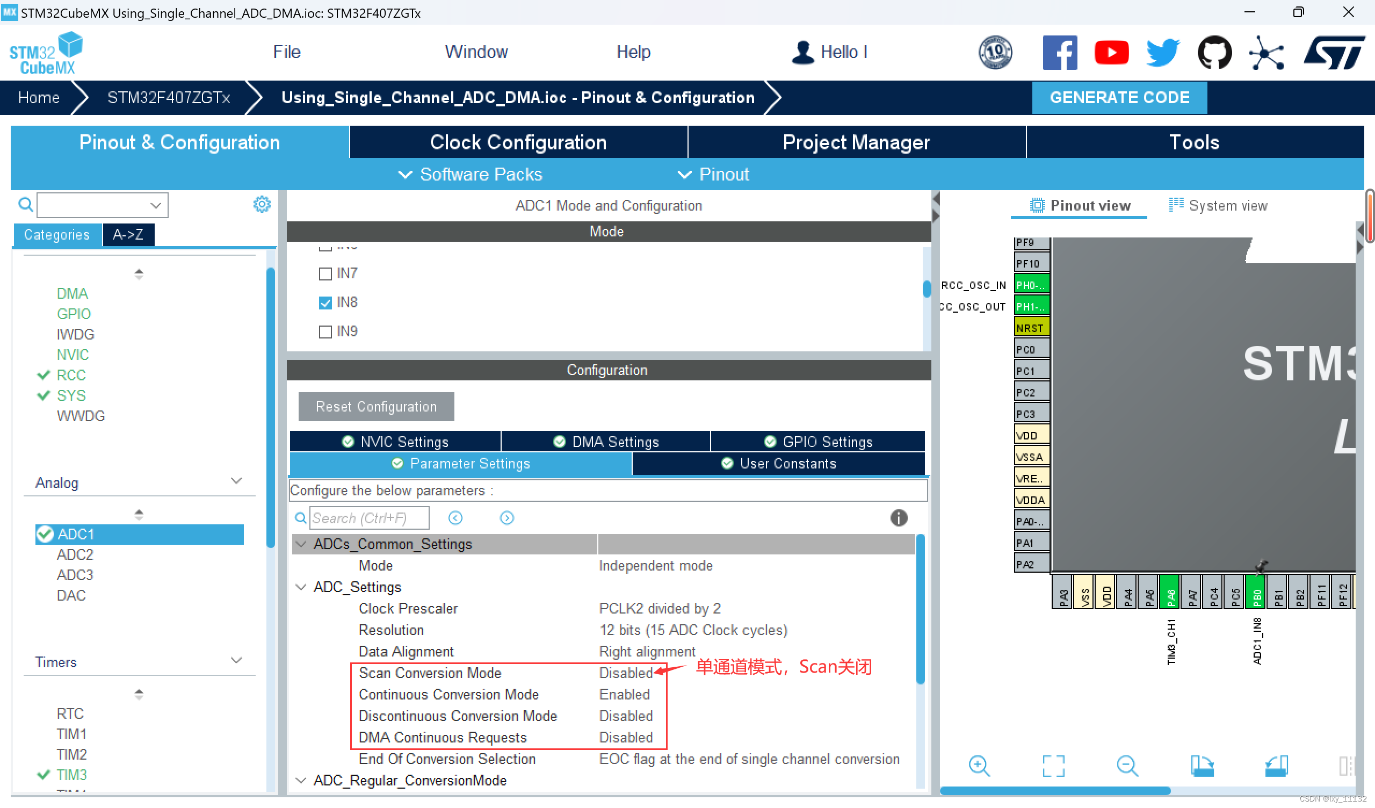The width and height of the screenshot is (1375, 808).
Task: Uncheck the IN8 channel checkbox
Action: pos(325,302)
